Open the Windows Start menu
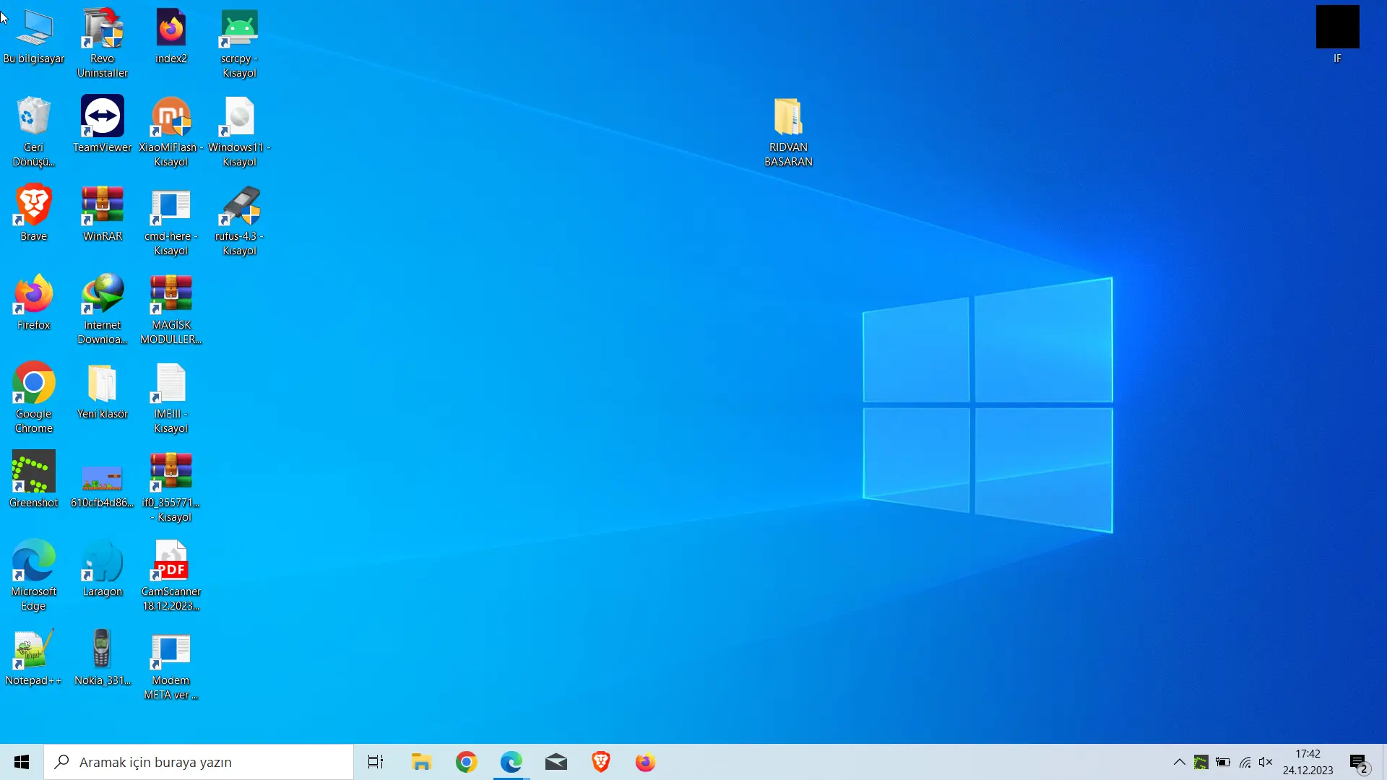Image resolution: width=1387 pixels, height=780 pixels. (22, 762)
